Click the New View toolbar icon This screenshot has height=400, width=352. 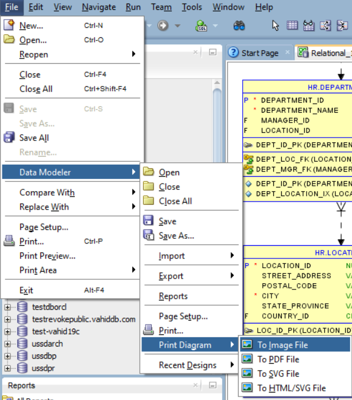click(309, 26)
